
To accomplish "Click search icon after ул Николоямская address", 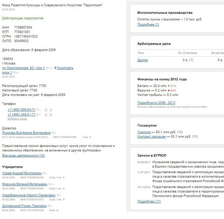I will pyautogui.click(x=47, y=68).
